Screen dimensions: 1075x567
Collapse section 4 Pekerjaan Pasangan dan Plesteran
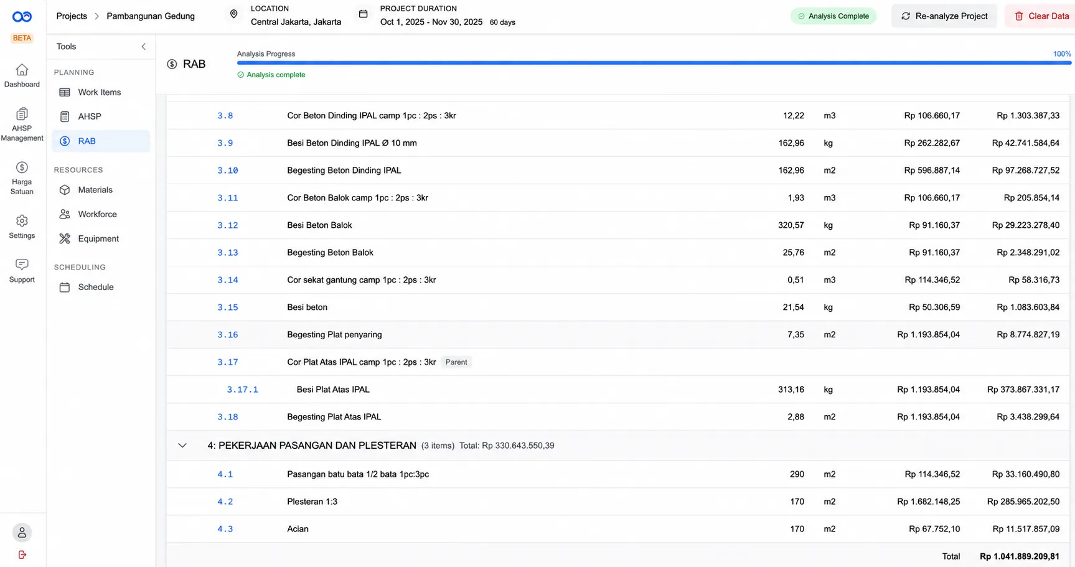click(182, 446)
